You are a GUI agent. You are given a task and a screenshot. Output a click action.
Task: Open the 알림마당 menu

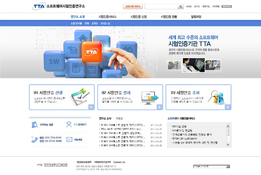(x=196, y=17)
